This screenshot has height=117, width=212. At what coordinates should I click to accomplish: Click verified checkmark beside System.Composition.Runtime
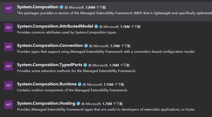[x=80, y=84]
